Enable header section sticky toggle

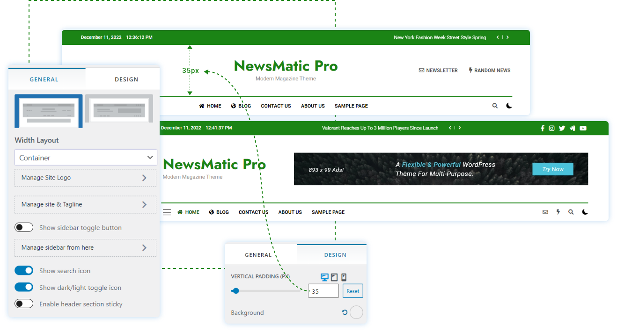pos(24,304)
